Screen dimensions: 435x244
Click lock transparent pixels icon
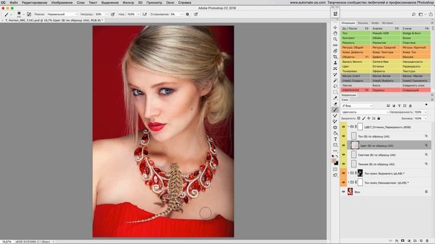pyautogui.click(x=359, y=119)
